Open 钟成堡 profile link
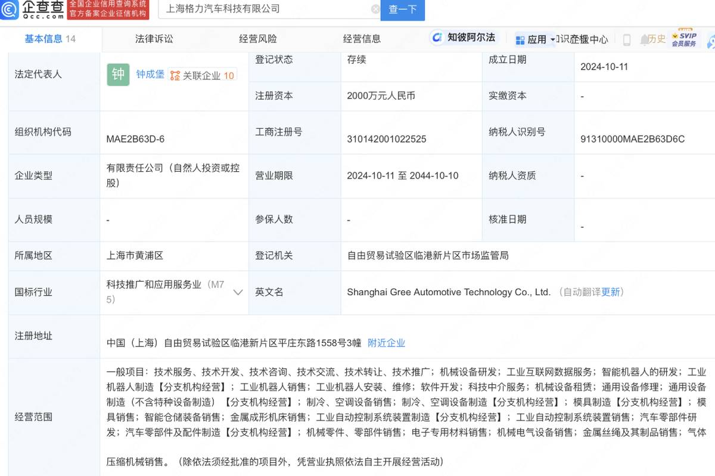Image resolution: width=715 pixels, height=476 pixels. coord(150,75)
